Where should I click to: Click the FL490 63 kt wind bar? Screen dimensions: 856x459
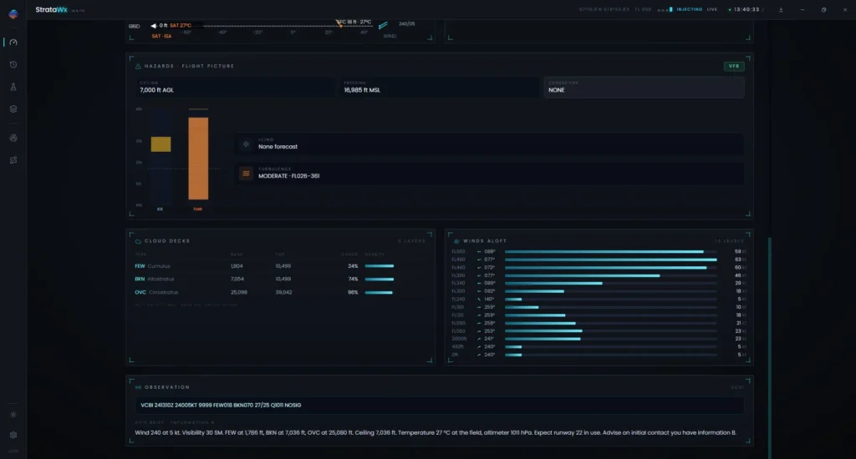pyautogui.click(x=610, y=260)
